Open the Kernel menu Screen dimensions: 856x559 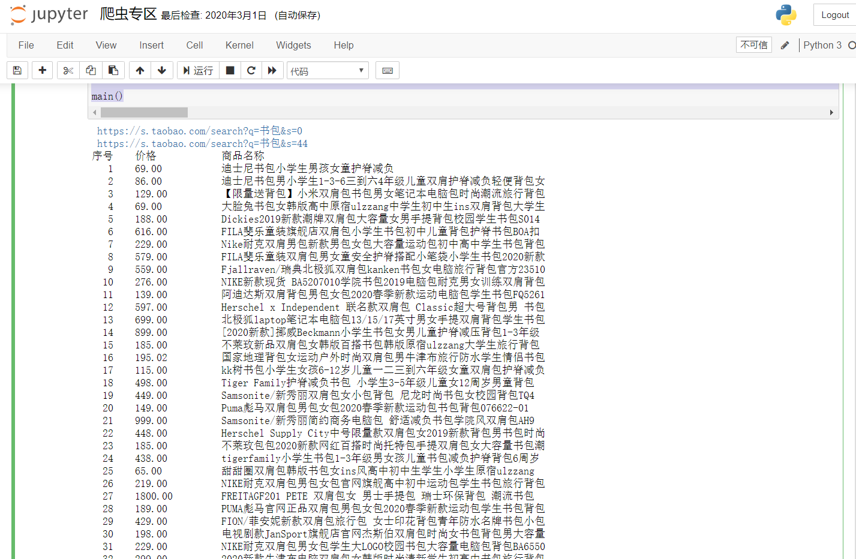coord(239,45)
